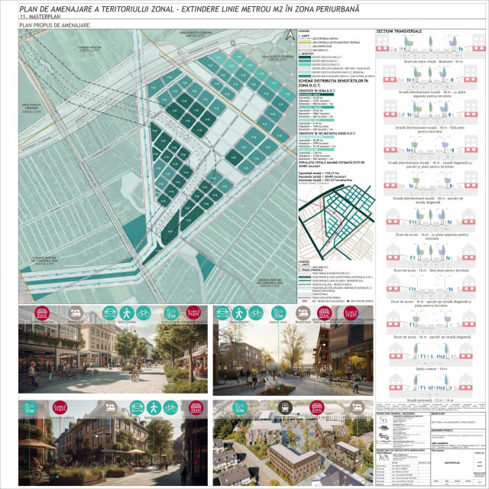The height and width of the screenshot is (489, 489).
Task: Click the main masterplan map with green blocks
Action: (158, 167)
